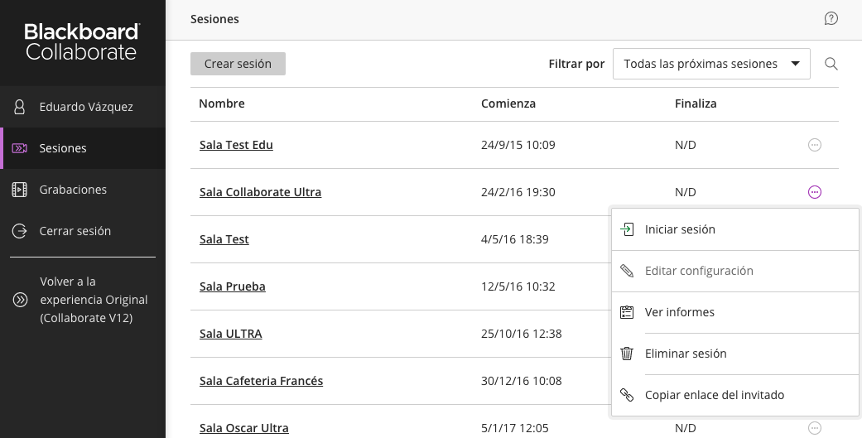Click the Ver informes report icon

click(627, 312)
